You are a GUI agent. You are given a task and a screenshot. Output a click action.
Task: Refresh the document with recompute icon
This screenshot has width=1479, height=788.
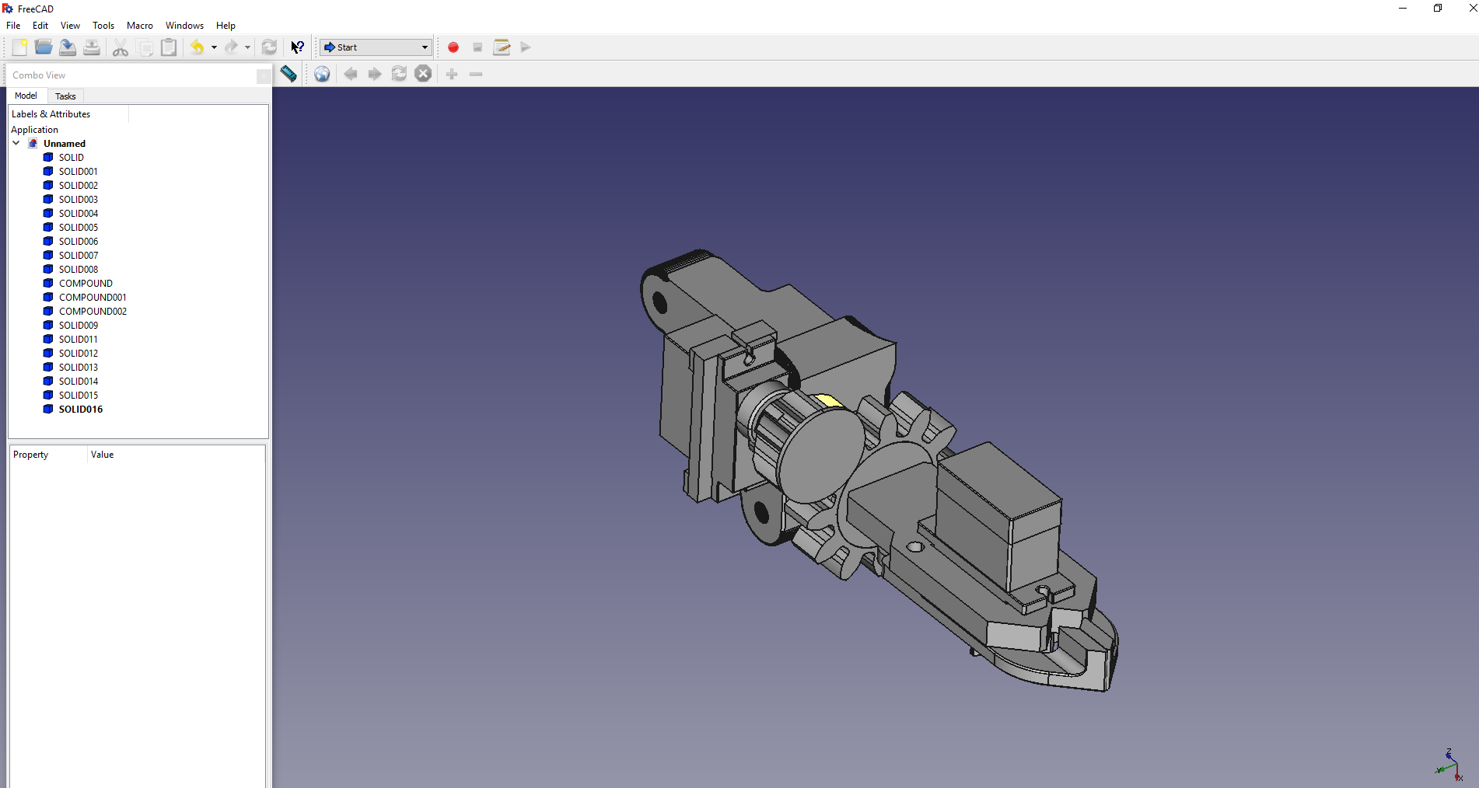[x=269, y=47]
